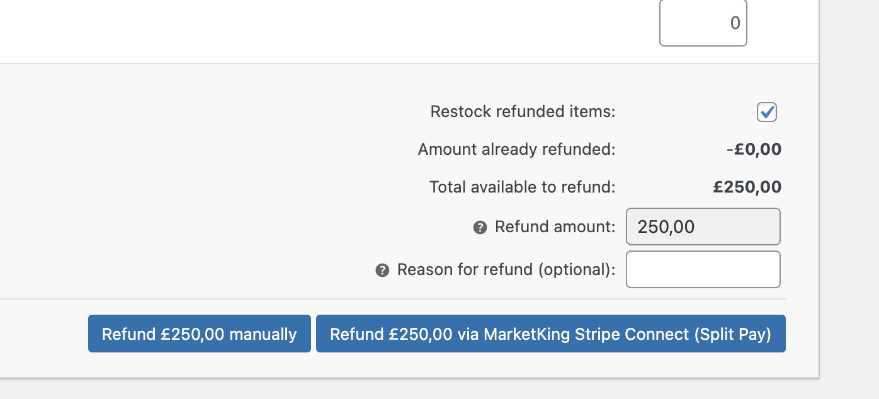The image size is (879, 399).
Task: Click the "Amount already refunded:" label
Action: click(x=516, y=150)
